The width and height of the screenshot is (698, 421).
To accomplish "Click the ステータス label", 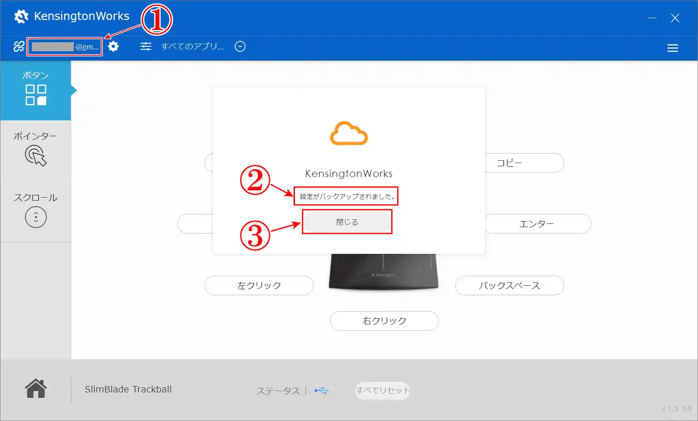I will click(278, 391).
